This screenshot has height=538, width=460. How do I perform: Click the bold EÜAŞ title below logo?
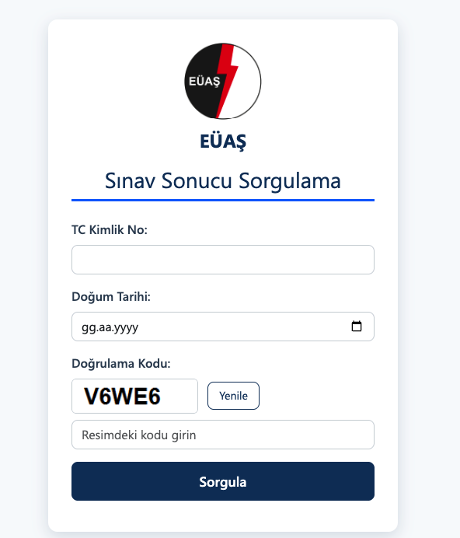coord(223,141)
